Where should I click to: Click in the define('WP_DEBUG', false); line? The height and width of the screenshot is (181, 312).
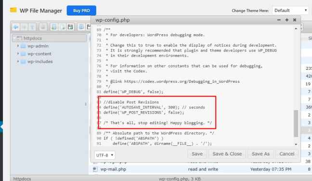pos(133,92)
